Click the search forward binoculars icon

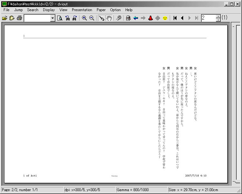point(75,18)
